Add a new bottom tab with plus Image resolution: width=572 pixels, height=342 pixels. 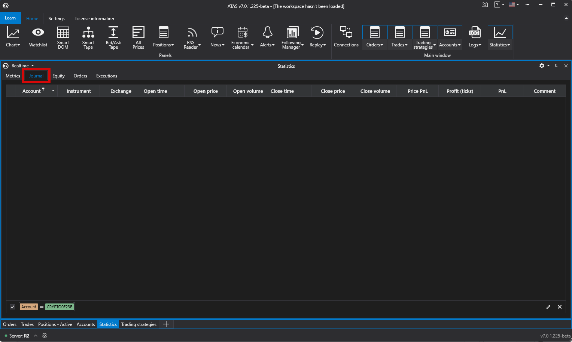pyautogui.click(x=167, y=324)
